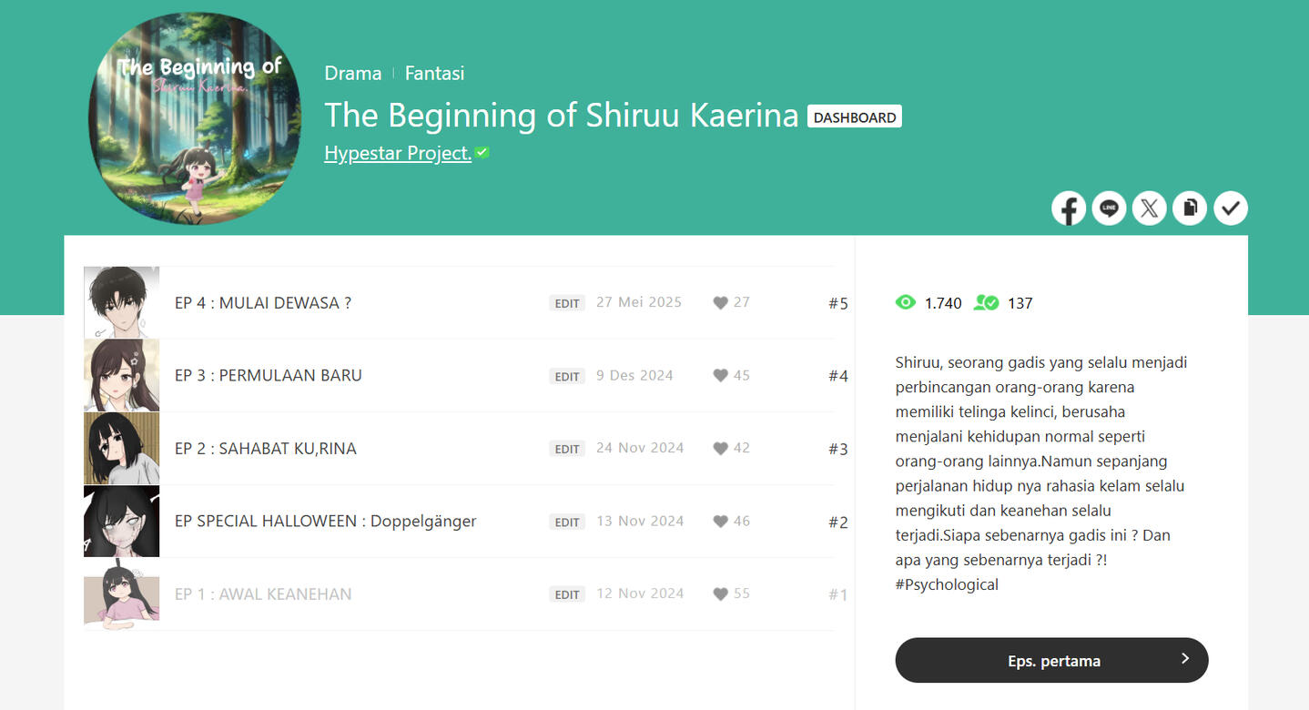Click heart icon on Halloween episode
Viewport: 1309px width, 710px height.
click(x=720, y=522)
